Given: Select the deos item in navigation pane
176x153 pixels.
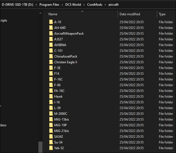Looking at the screenshot, I should [3, 125].
